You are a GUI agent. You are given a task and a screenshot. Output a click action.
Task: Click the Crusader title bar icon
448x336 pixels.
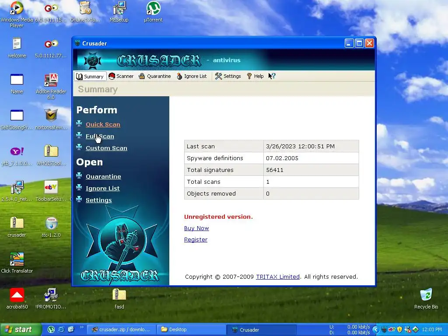tap(77, 43)
